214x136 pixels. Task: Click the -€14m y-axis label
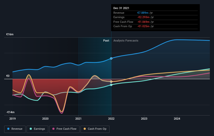(x=10, y=112)
